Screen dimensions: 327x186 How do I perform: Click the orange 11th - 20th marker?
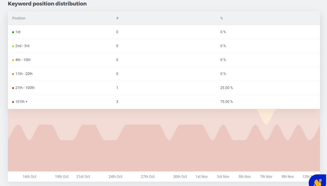(13, 74)
